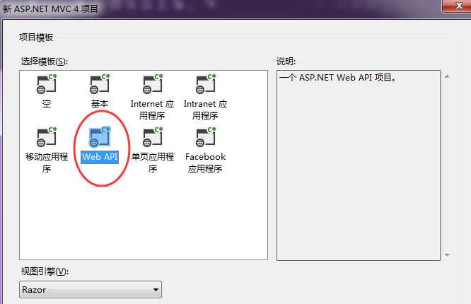Select the 空 (Empty) template icon

(47, 84)
